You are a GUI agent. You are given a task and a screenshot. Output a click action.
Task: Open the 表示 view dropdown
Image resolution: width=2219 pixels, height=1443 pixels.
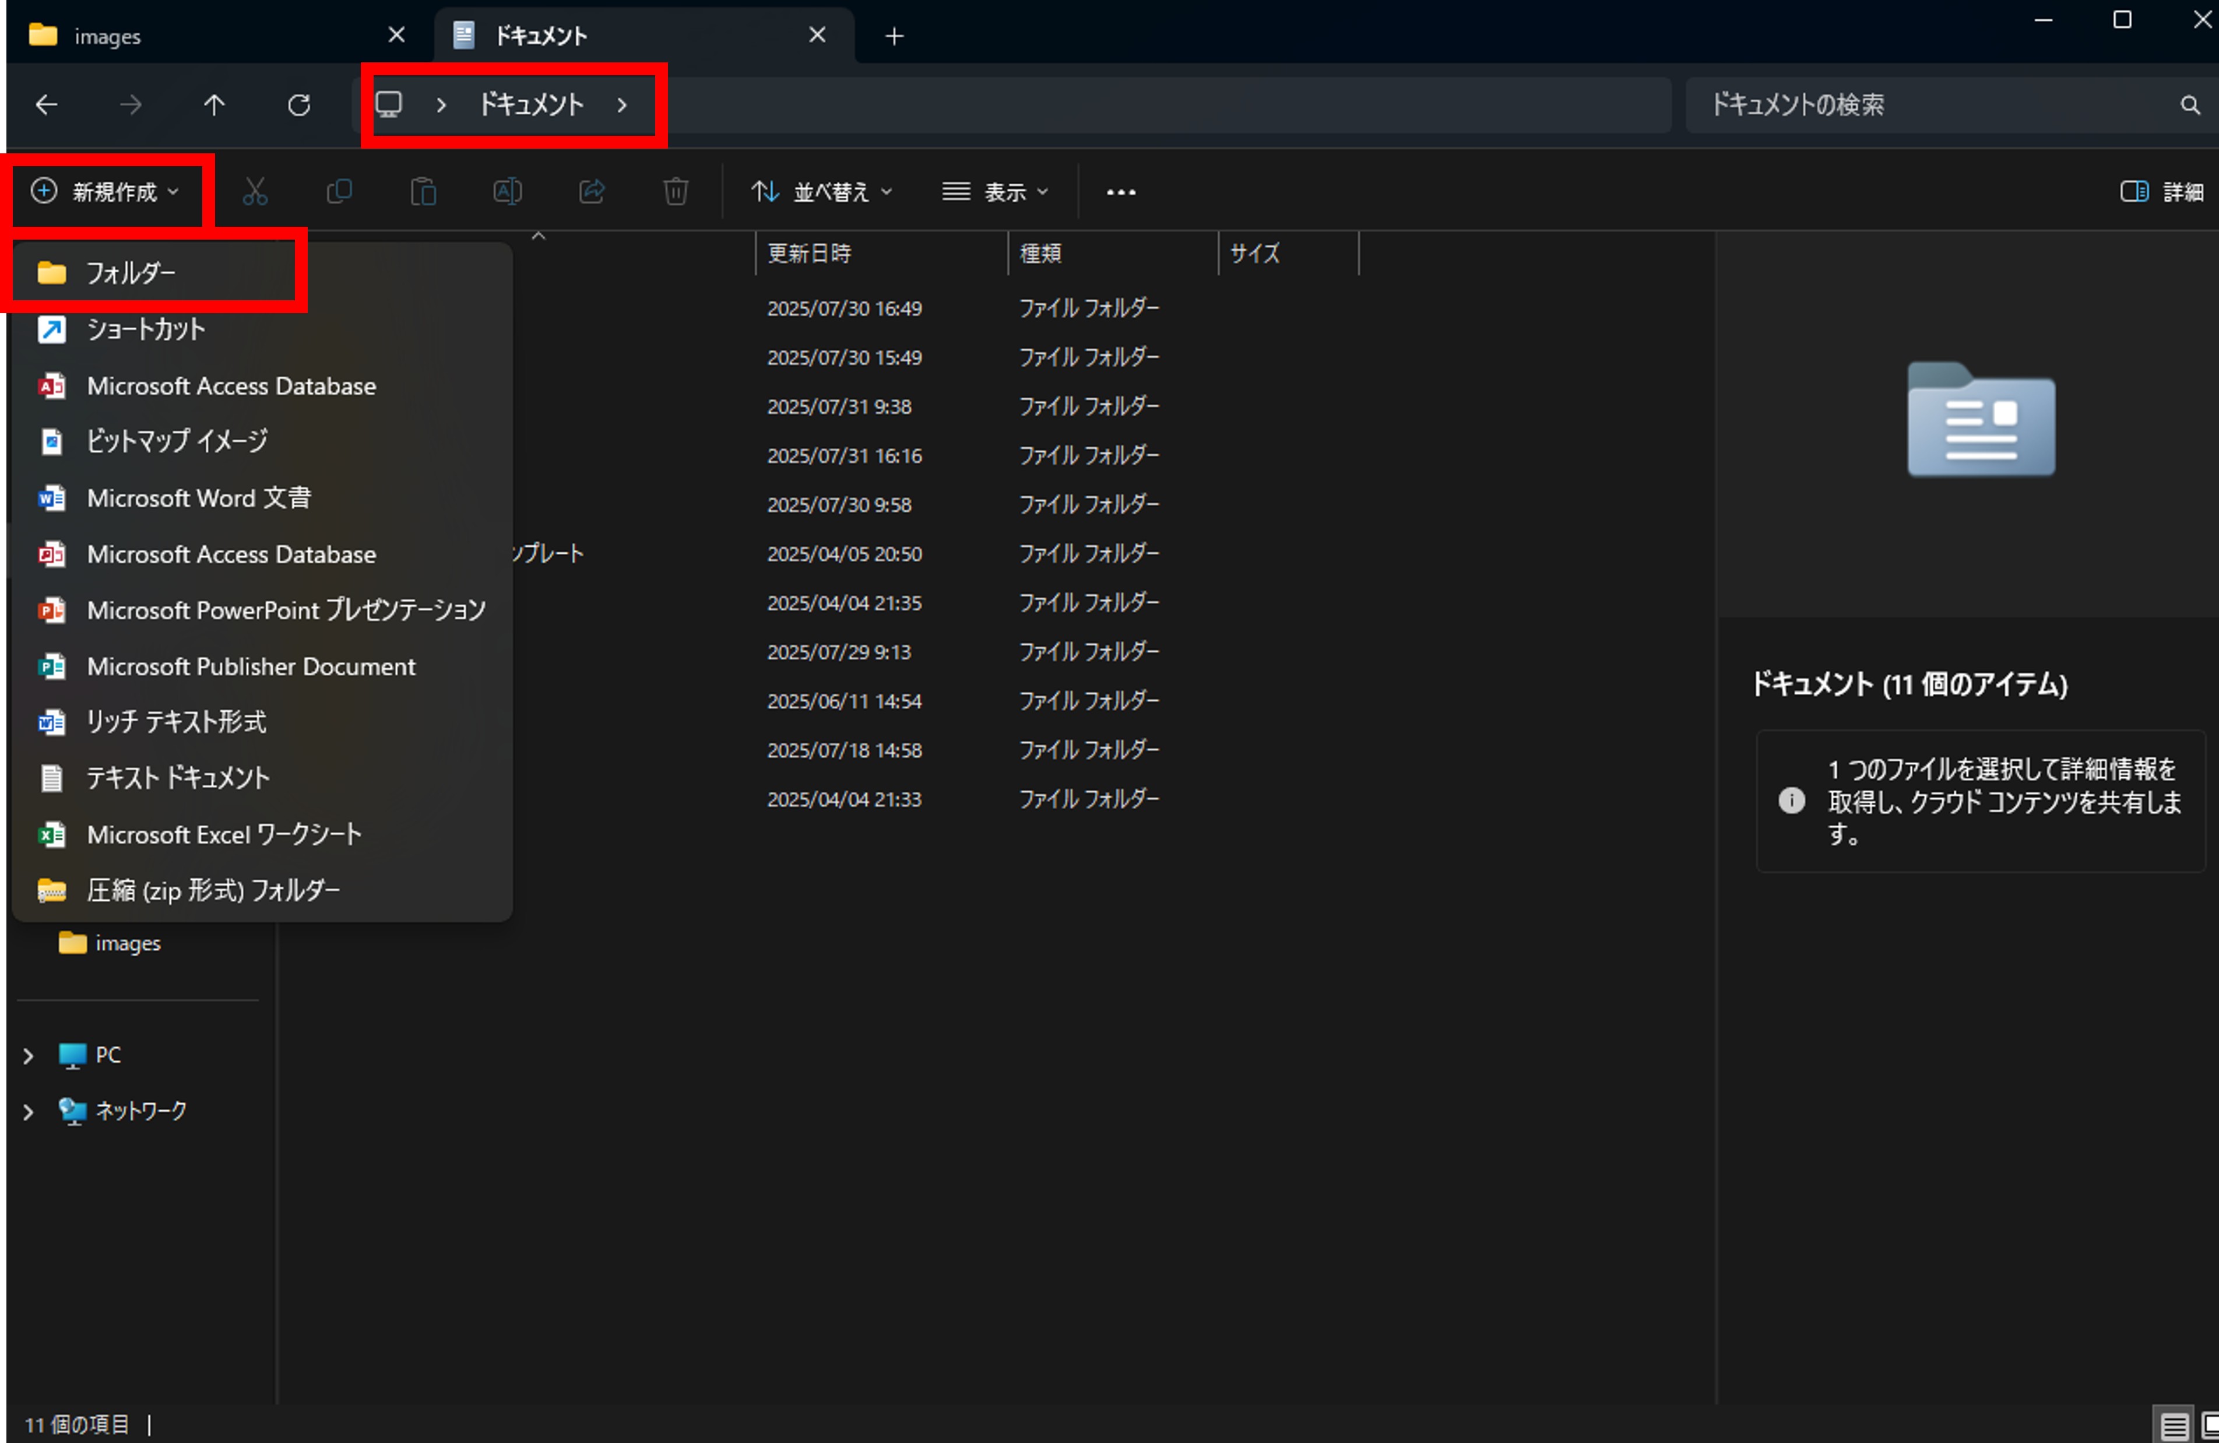click(995, 192)
